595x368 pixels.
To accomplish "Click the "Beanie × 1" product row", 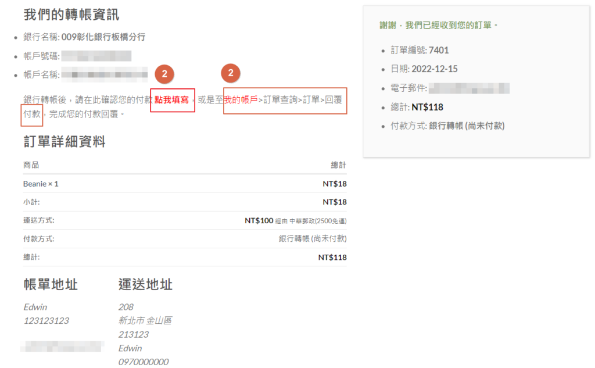I will click(41, 184).
